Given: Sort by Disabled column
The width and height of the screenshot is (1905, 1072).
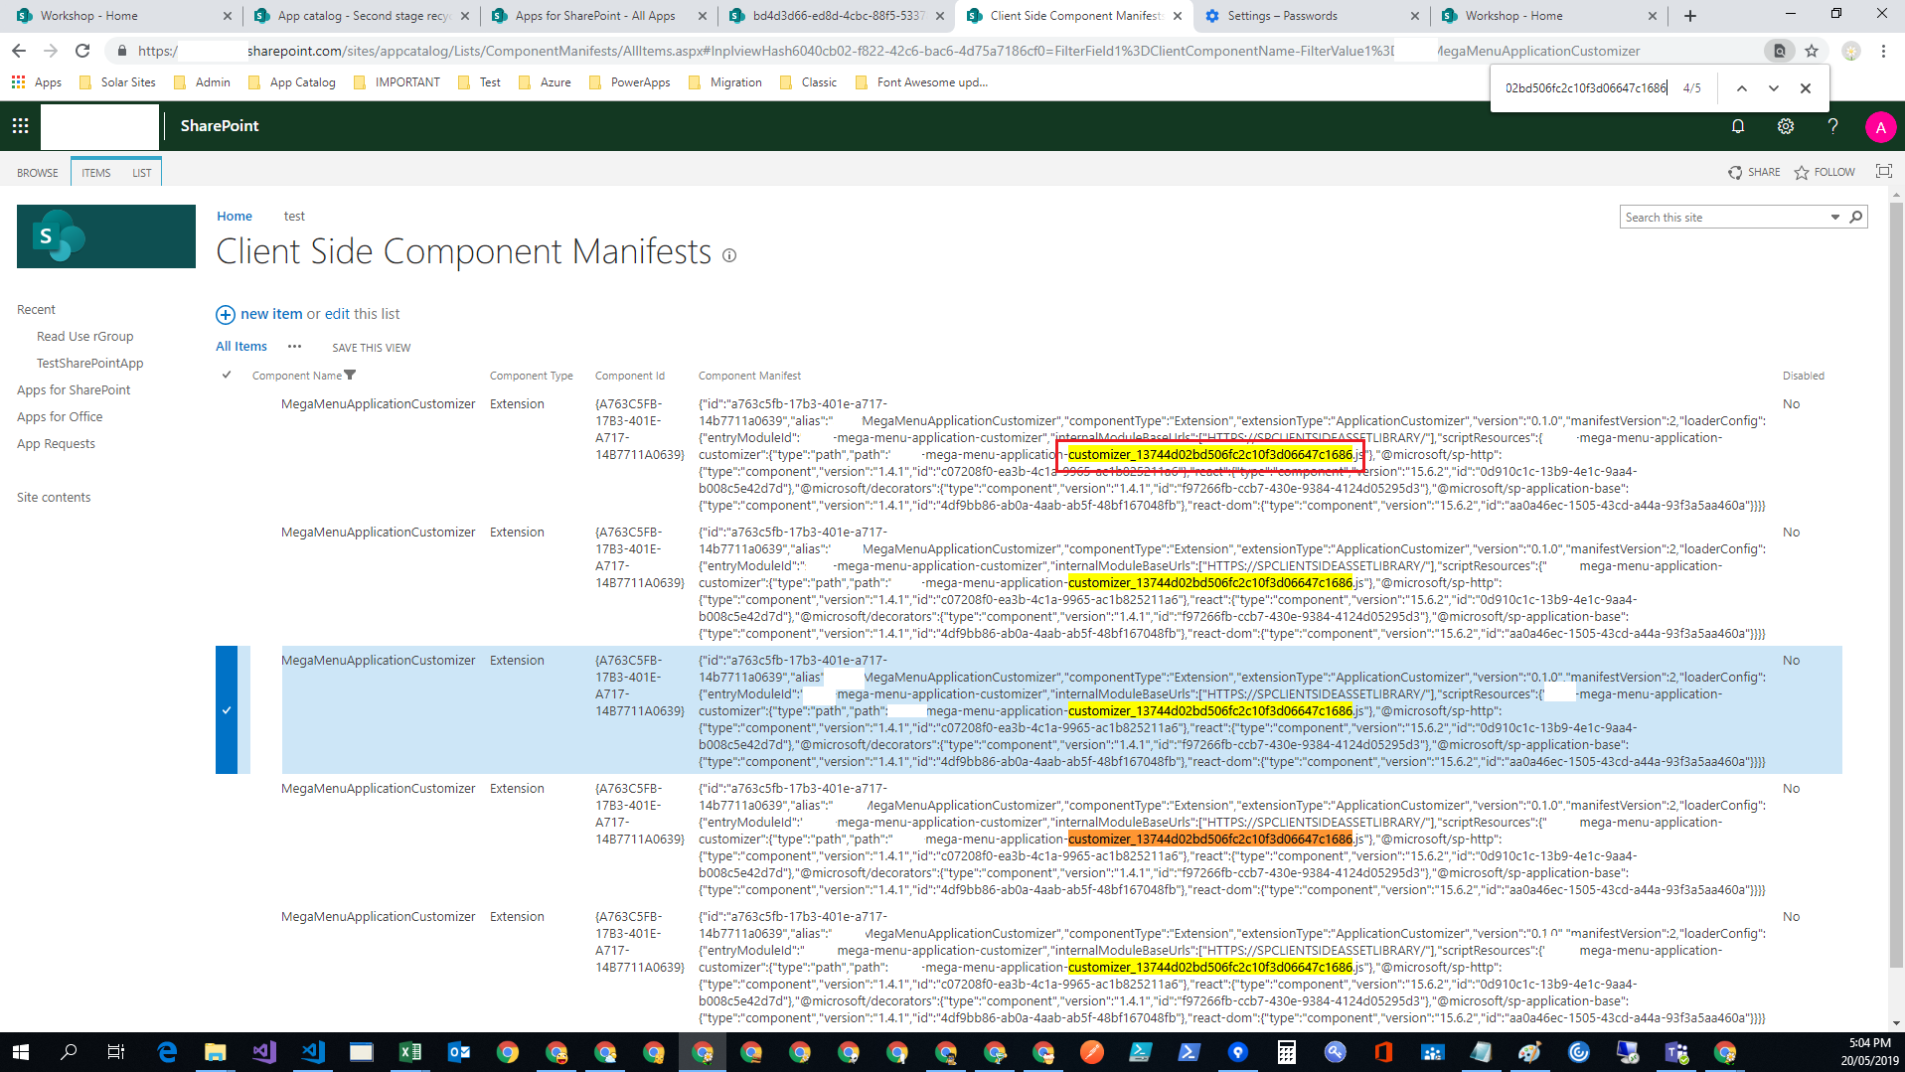Looking at the screenshot, I should (1803, 376).
